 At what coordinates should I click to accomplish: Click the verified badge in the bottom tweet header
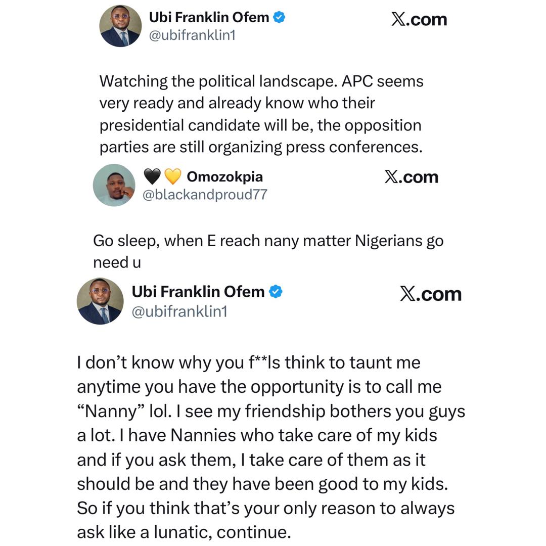[x=276, y=292]
